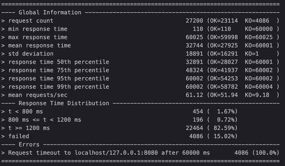Image resolution: width=285 pixels, height=166 pixels.
Task: Click the 95th percentile response time label
Action: 58,79
